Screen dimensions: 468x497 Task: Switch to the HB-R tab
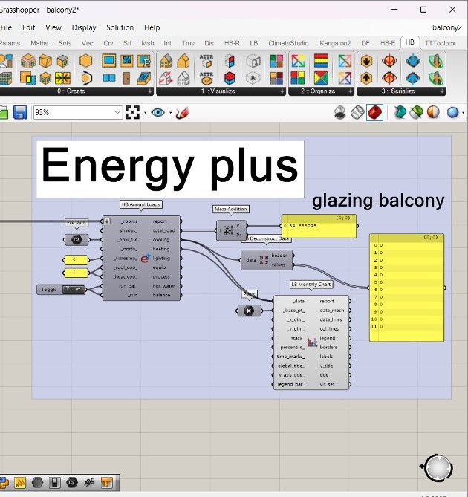point(232,43)
